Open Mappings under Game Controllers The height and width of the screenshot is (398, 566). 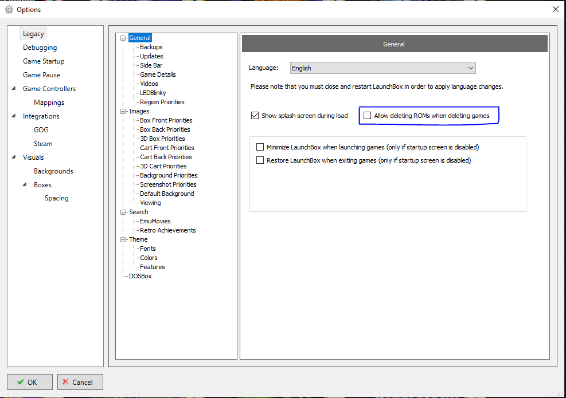point(49,103)
